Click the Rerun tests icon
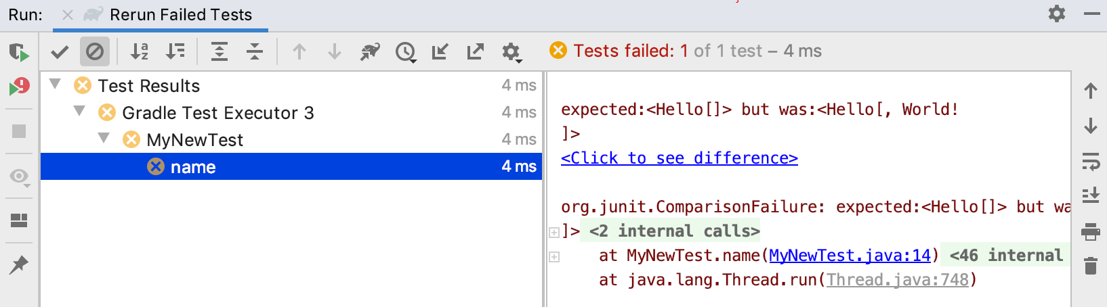The height and width of the screenshot is (307, 1107). pos(19,52)
